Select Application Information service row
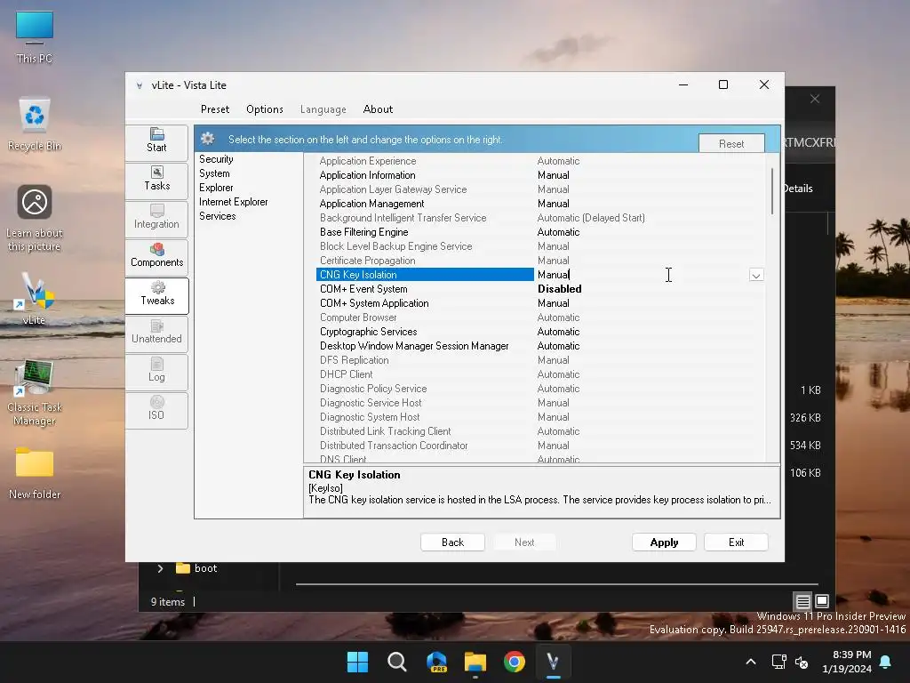This screenshot has height=683, width=910. [541, 175]
